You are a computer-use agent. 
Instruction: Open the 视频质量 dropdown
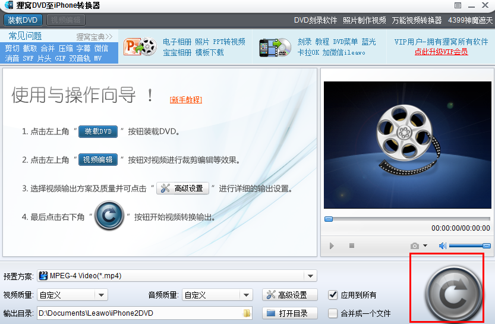[x=102, y=295]
